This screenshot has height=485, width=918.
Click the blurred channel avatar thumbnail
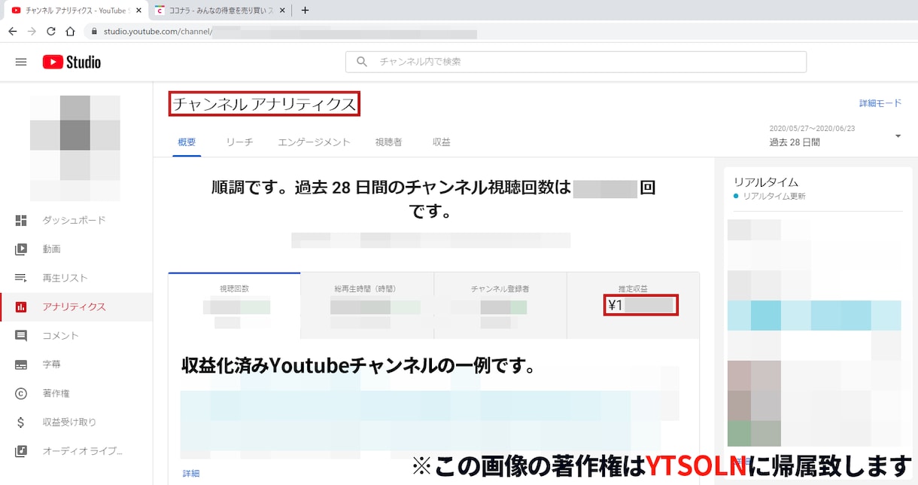75,148
